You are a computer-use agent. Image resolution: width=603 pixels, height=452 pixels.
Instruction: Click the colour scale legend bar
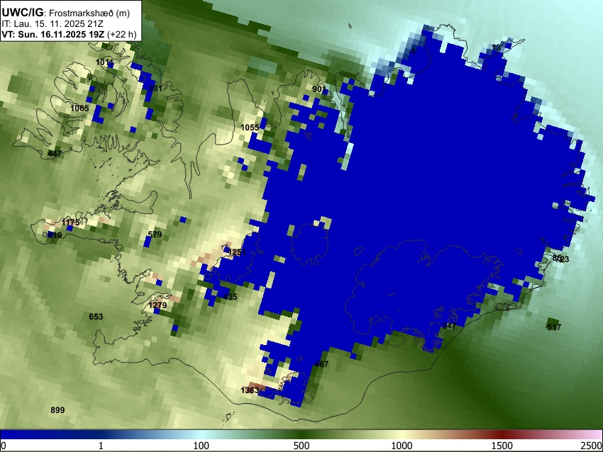point(301,434)
